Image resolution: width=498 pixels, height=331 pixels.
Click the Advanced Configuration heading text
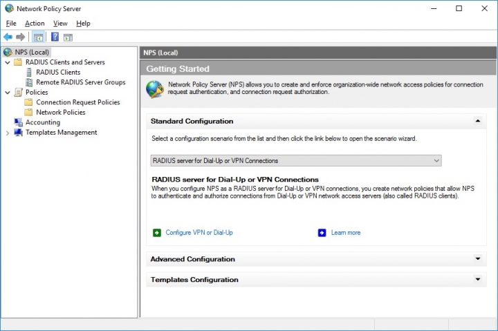pyautogui.click(x=193, y=259)
